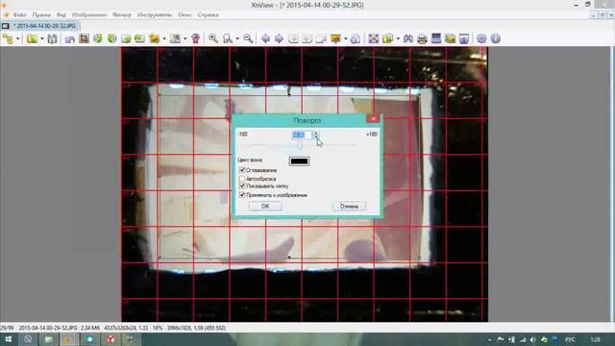Toggle the Применить к изображению checkbox
The width and height of the screenshot is (615, 346).
[242, 194]
